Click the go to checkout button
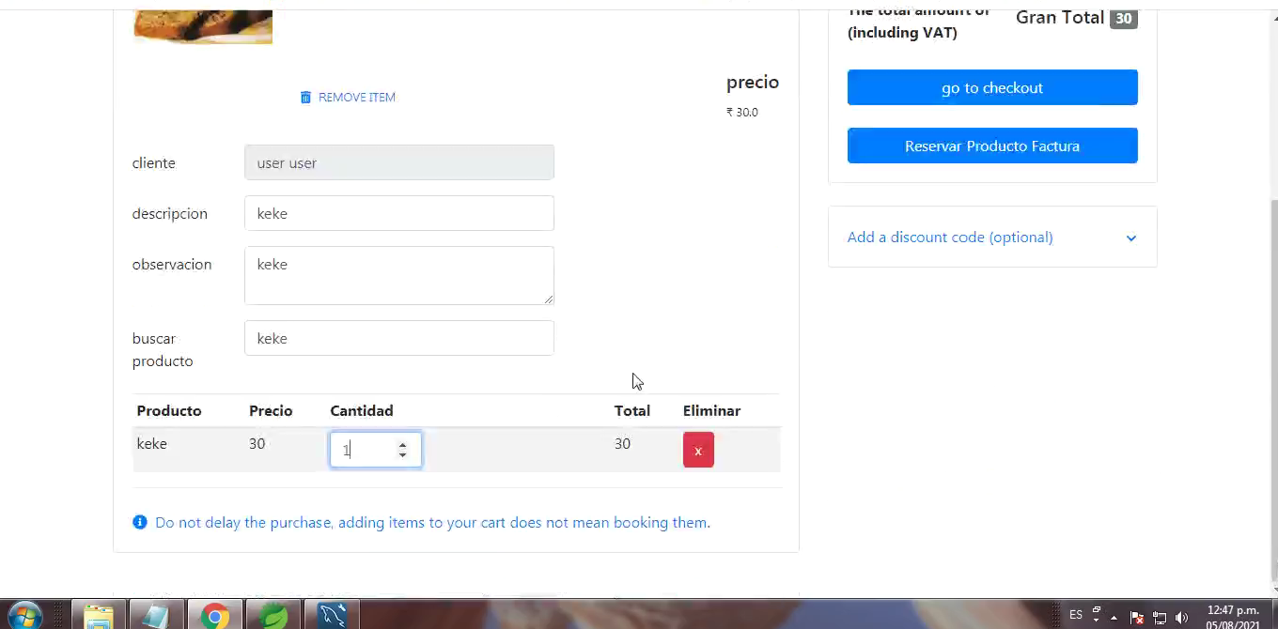Screen dimensions: 1278x629 tap(992, 87)
